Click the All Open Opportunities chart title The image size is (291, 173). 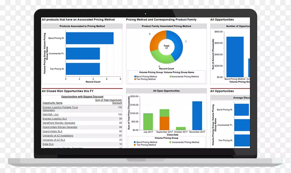(166, 90)
